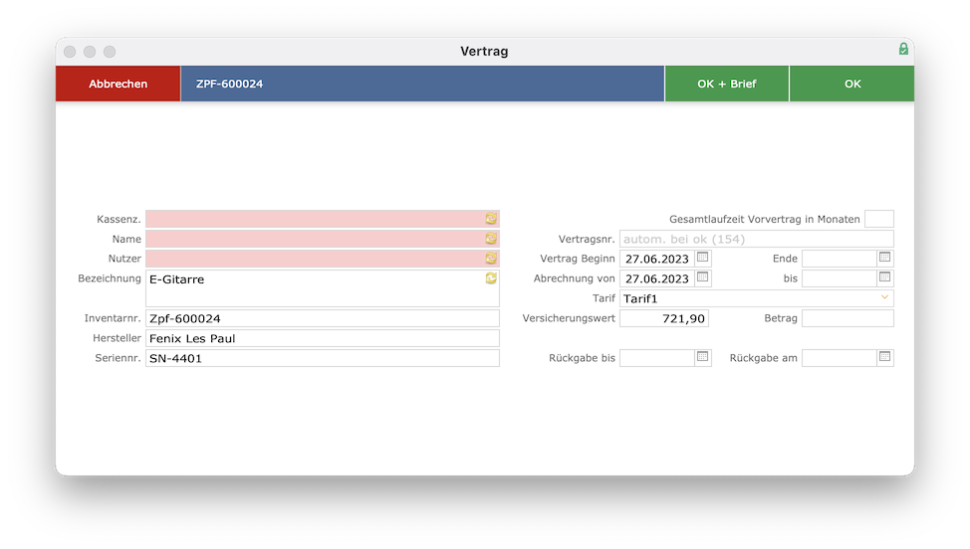Click the refresh icon in Name field
970x549 pixels.
pyautogui.click(x=491, y=239)
